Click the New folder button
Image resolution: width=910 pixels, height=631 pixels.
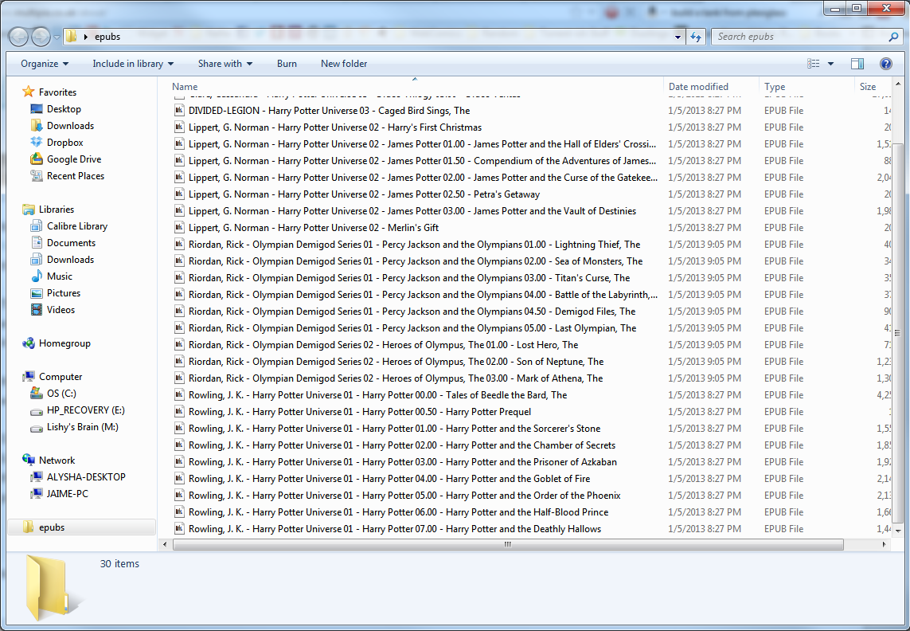click(344, 63)
